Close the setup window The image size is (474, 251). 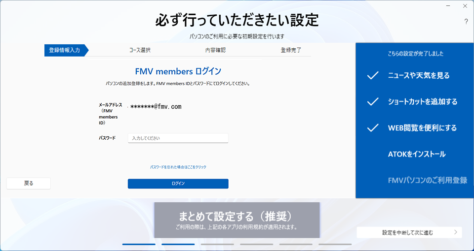[x=465, y=6]
